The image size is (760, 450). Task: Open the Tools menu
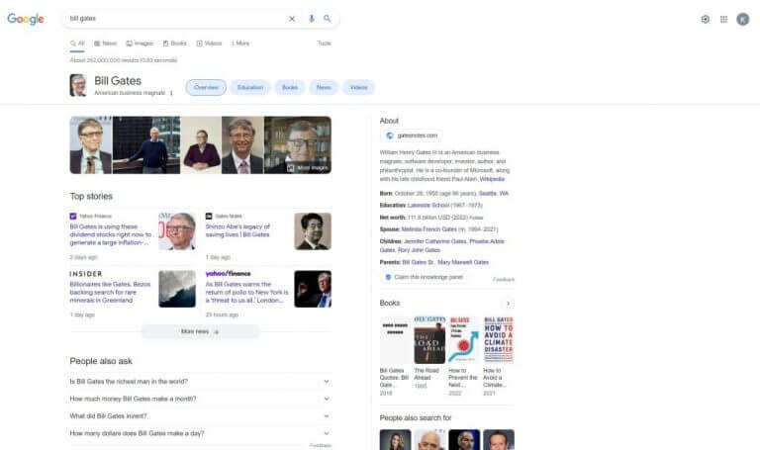point(325,44)
